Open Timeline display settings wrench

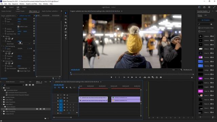[x=71, y=87]
